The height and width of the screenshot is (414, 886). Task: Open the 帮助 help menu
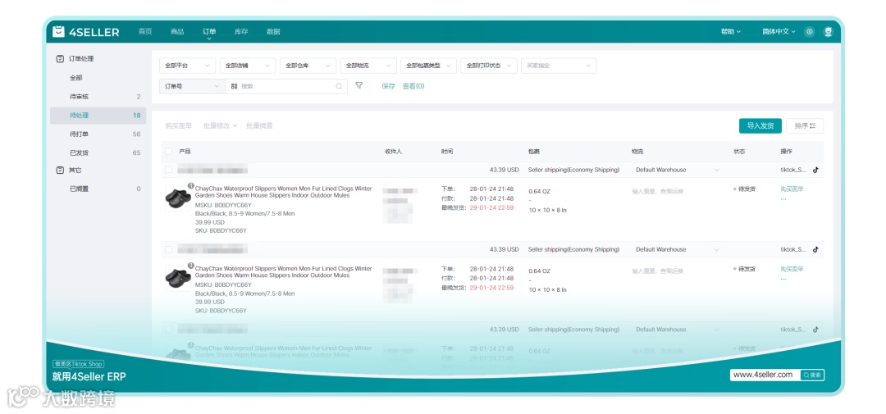click(x=731, y=32)
